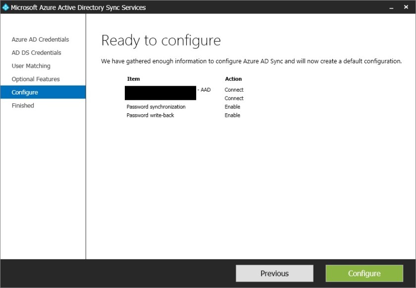Select the Password synchronization item row
Screen dimensions: 416x288
[156, 106]
